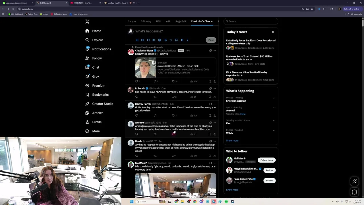This screenshot has height=205, width=364.
Task: Open the Clavicular Stream kick.com link card
Action: click(x=175, y=68)
